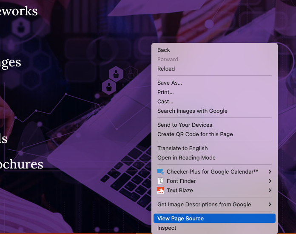
Task: Click the Checker Plus calendar extension icon
Action: [161, 172]
